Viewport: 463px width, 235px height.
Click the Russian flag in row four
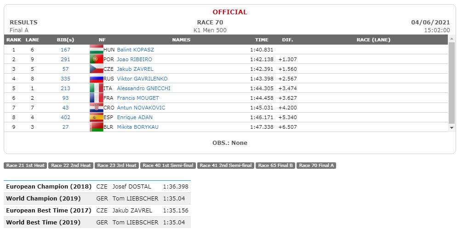coord(96,79)
